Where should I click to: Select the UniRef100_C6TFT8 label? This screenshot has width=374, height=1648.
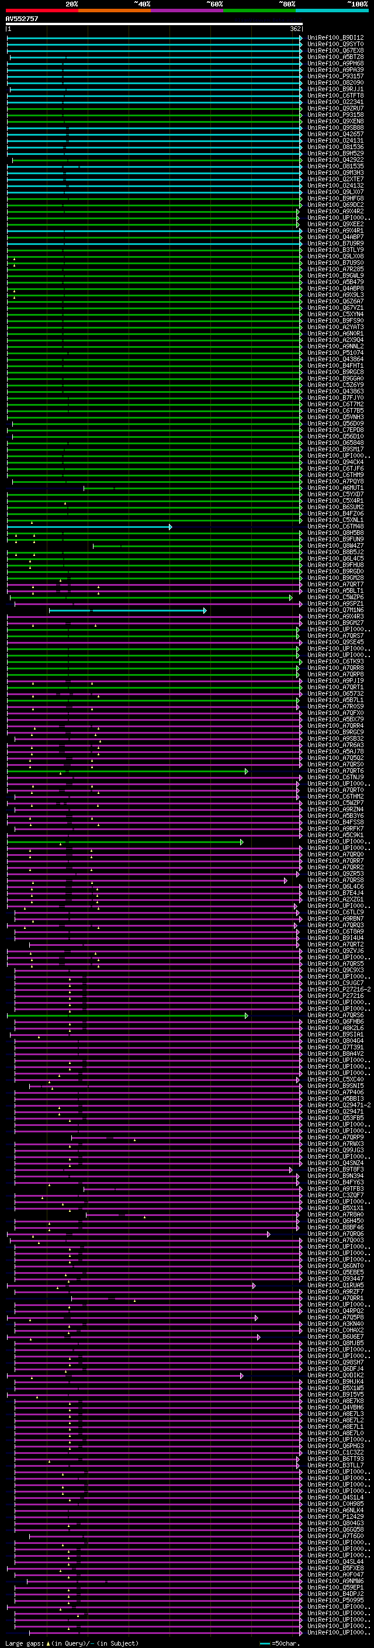(x=335, y=95)
